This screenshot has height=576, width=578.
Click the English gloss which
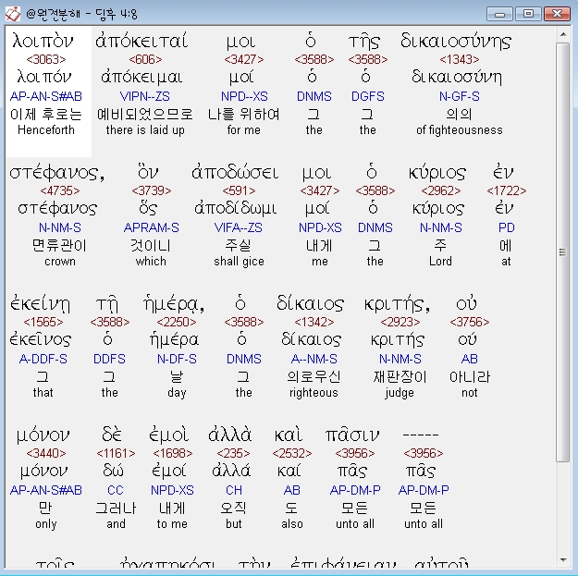[x=151, y=262]
